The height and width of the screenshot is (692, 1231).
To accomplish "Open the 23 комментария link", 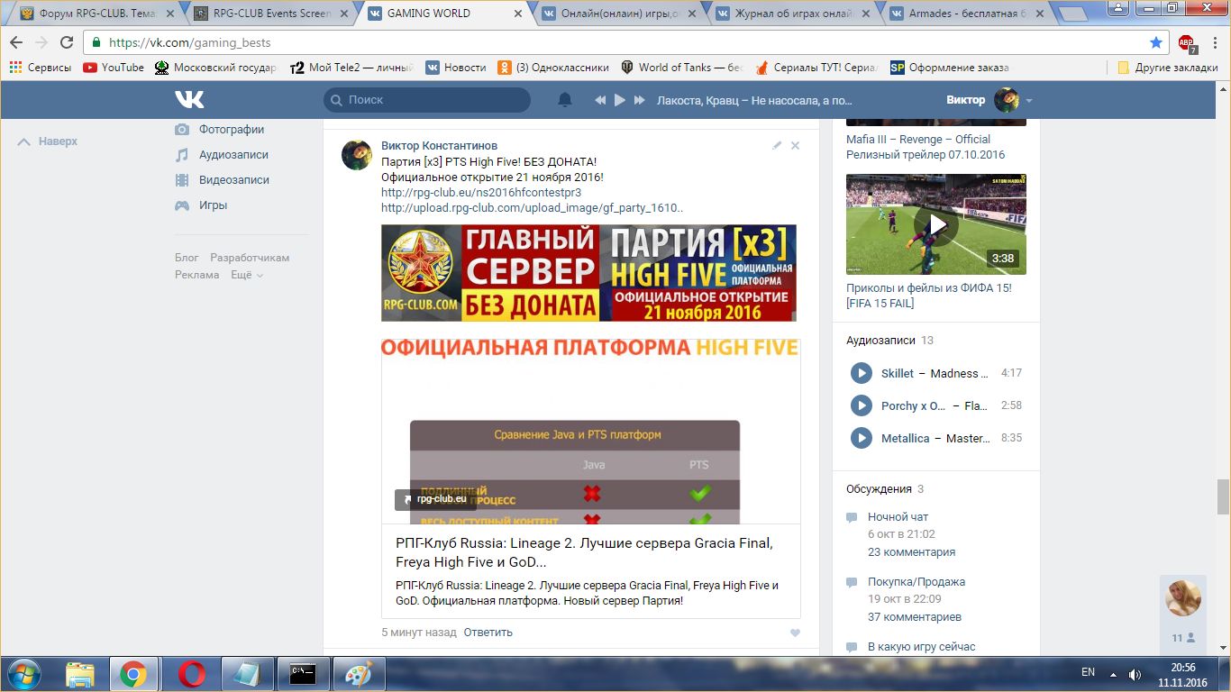I will pos(911,552).
